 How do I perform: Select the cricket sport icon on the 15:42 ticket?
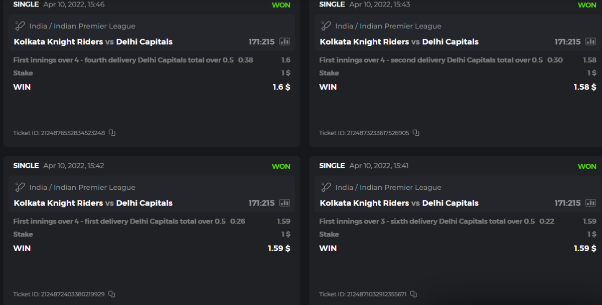point(20,187)
